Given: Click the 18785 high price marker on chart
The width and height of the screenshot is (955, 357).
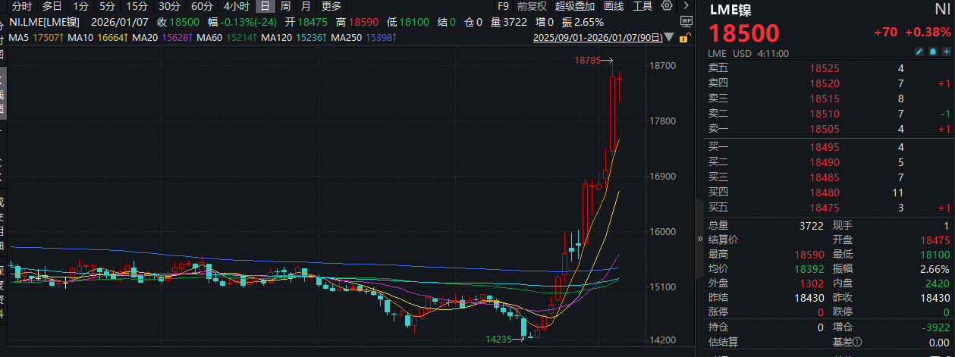Looking at the screenshot, I should pos(588,59).
